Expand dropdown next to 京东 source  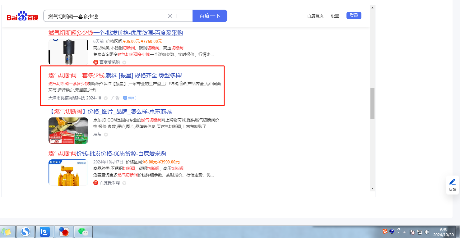[x=106, y=135]
